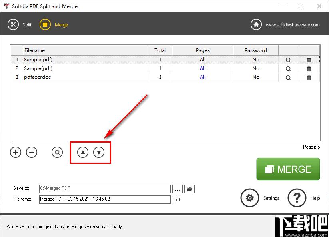Add a PDF file with plus button
329x237 pixels.
[16, 152]
